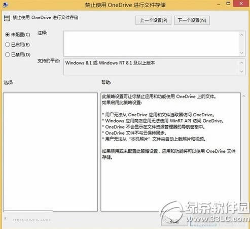Go to 下一个设置(N) next setting
This screenshot has height=229, width=250.
[192, 20]
